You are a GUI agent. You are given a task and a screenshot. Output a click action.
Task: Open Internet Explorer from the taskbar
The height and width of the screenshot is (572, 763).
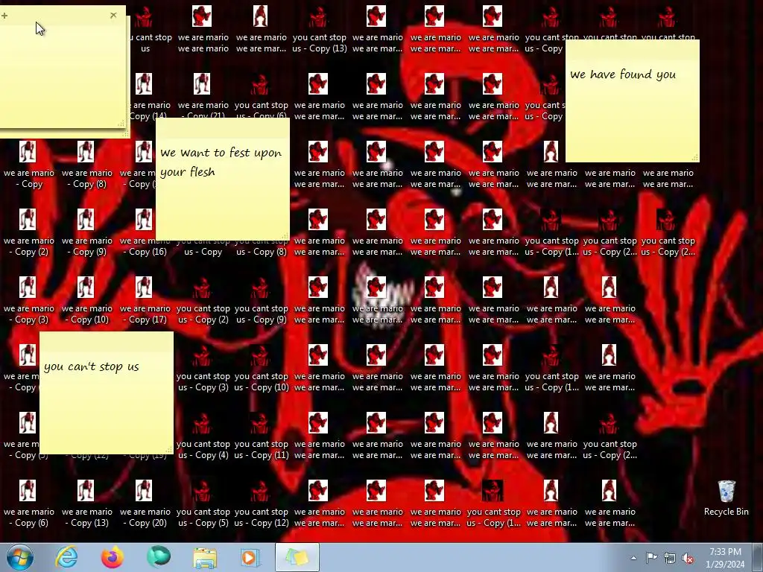click(x=66, y=557)
